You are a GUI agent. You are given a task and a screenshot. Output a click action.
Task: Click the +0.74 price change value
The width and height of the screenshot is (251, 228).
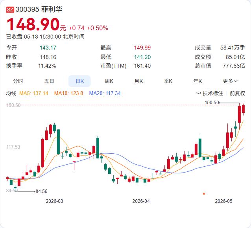[x=76, y=28]
